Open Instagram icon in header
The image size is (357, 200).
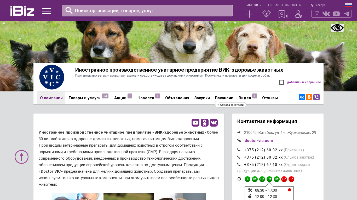317,14
